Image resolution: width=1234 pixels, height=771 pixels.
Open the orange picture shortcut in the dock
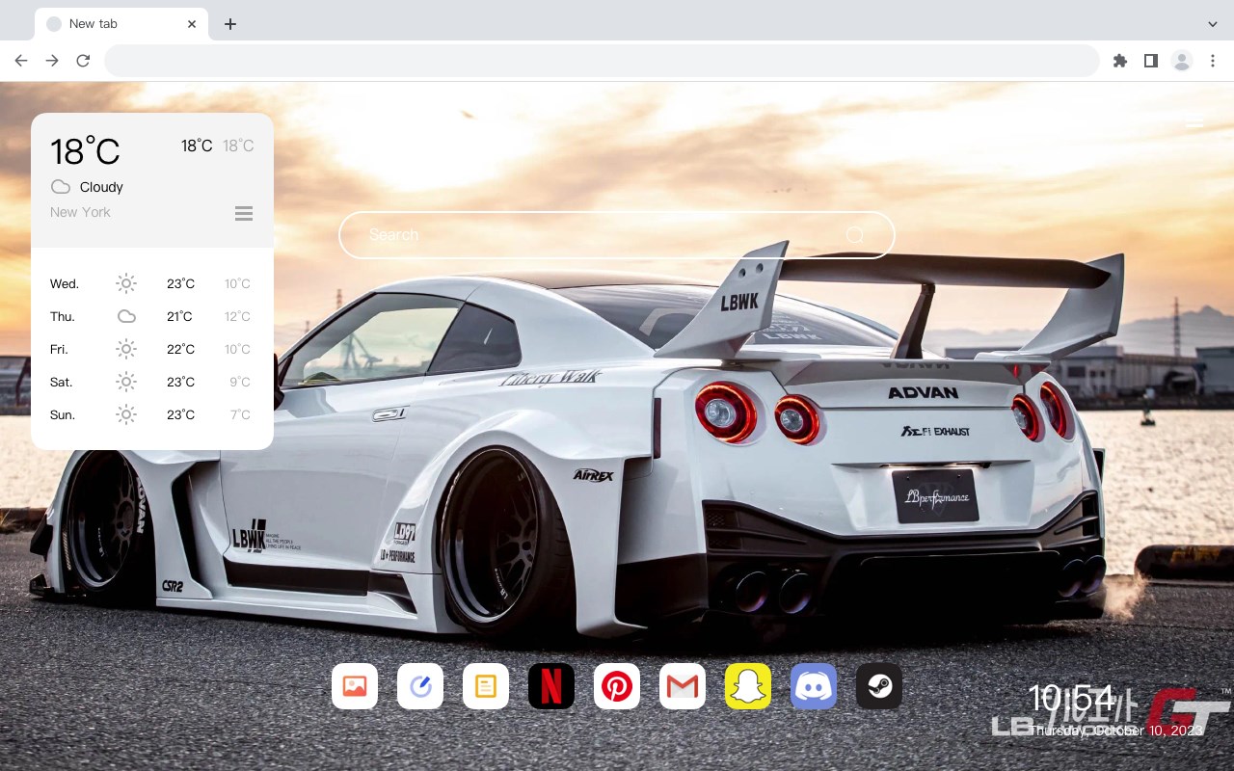pos(355,686)
